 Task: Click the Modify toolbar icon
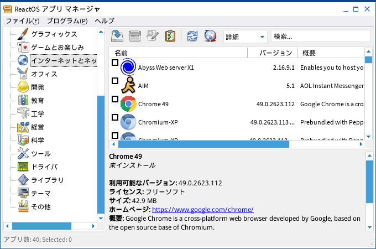tap(153, 36)
